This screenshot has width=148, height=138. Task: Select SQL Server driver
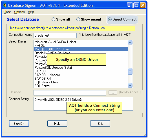click(x=81, y=86)
